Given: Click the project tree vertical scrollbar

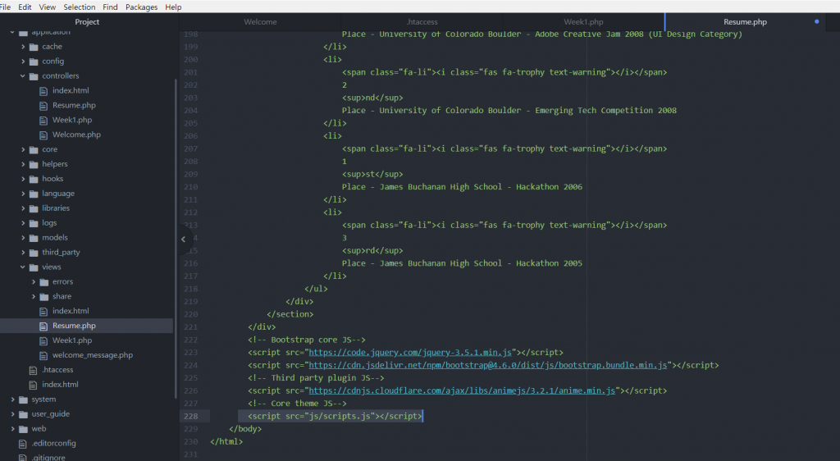Looking at the screenshot, I should pos(176,238).
